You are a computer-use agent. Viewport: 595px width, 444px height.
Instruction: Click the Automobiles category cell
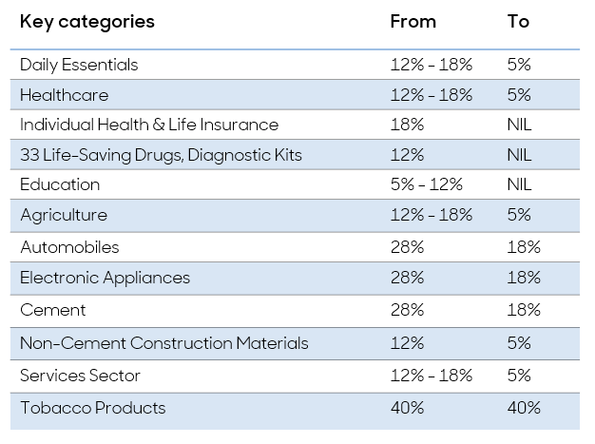[x=69, y=247]
